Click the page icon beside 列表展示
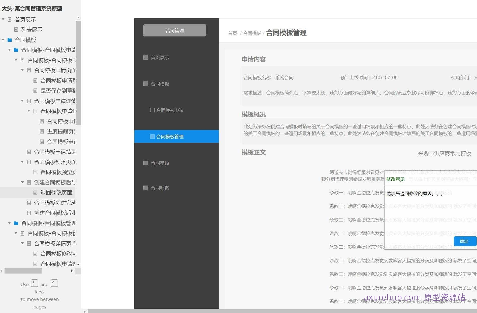 point(16,30)
